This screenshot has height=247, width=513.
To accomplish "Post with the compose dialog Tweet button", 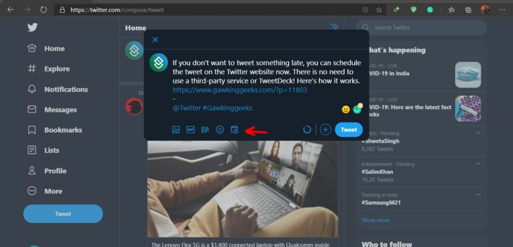I will point(349,129).
